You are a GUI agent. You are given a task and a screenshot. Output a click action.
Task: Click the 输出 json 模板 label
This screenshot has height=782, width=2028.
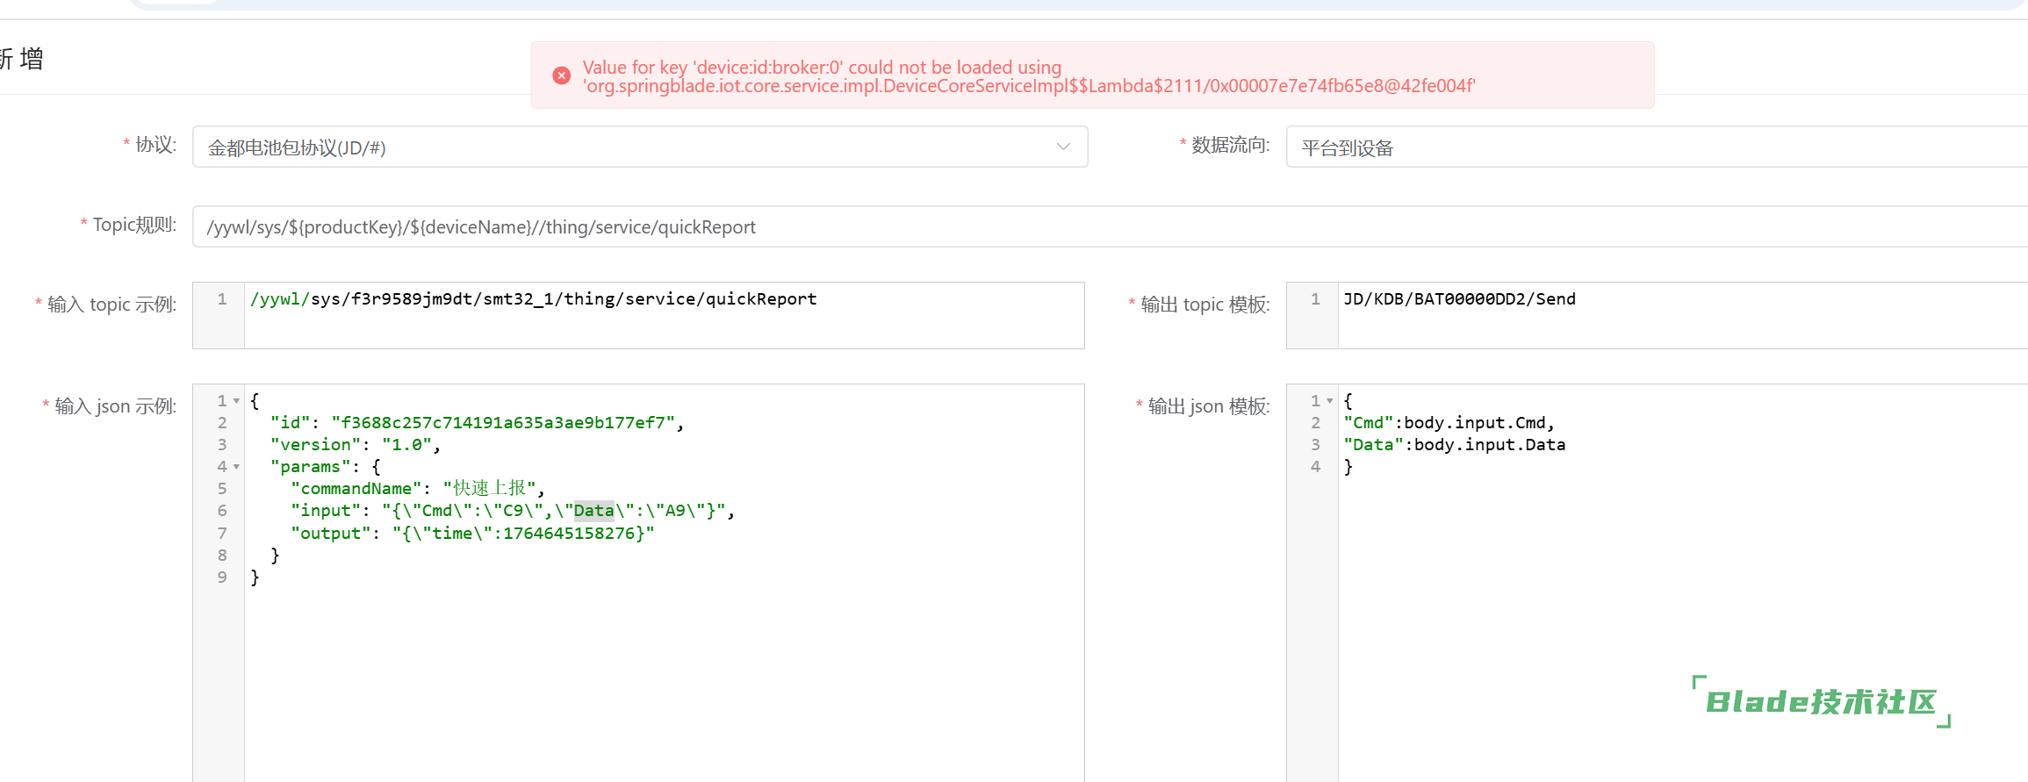[1208, 406]
